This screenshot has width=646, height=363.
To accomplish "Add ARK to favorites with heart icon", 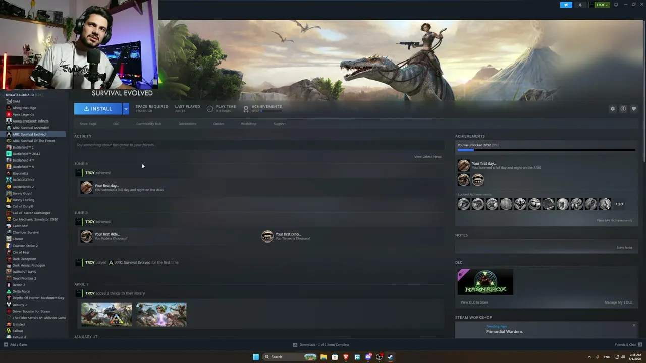I will [634, 109].
